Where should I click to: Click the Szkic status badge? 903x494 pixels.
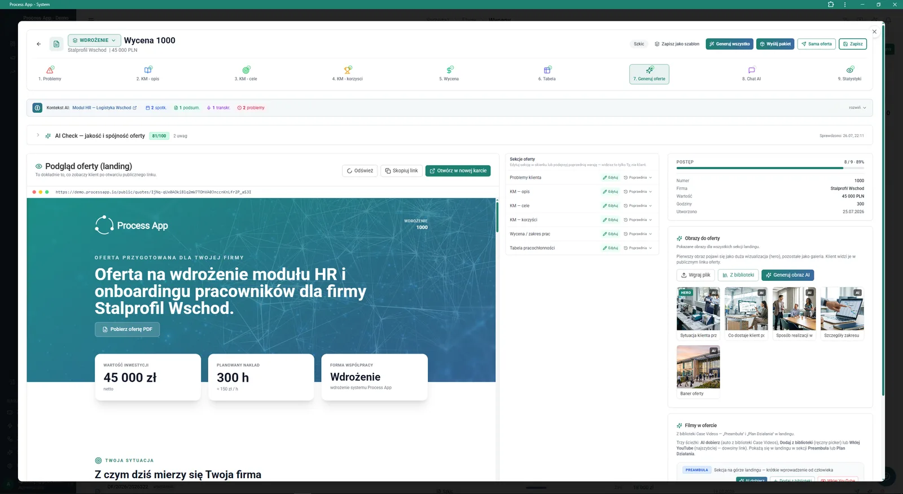(639, 44)
